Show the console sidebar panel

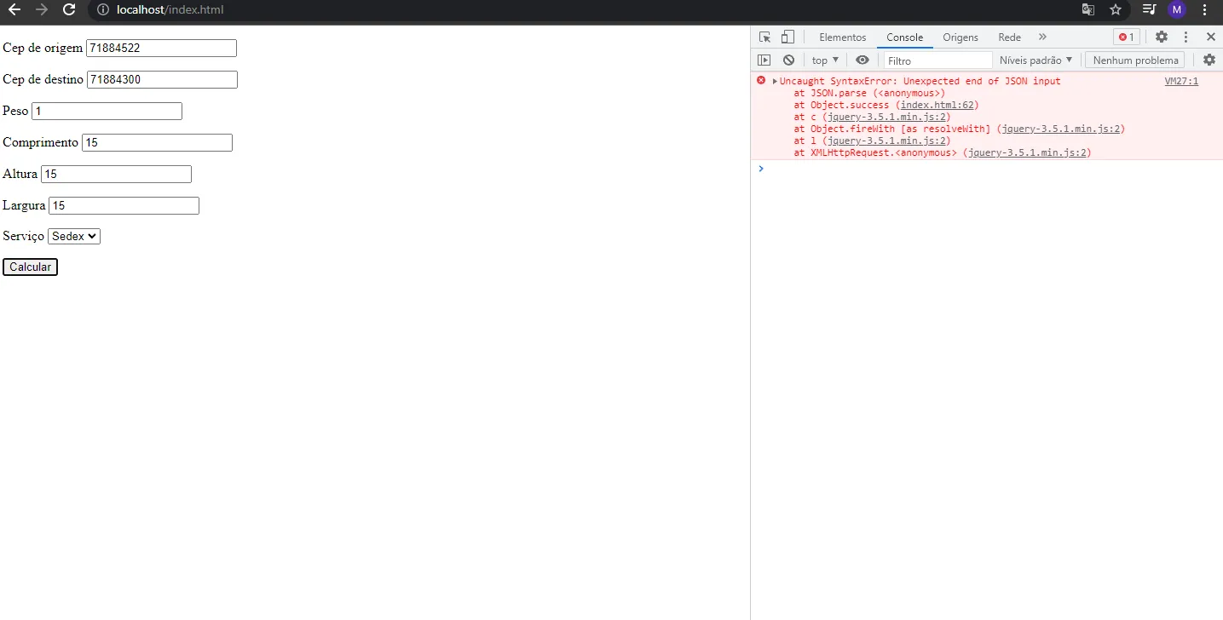click(764, 60)
